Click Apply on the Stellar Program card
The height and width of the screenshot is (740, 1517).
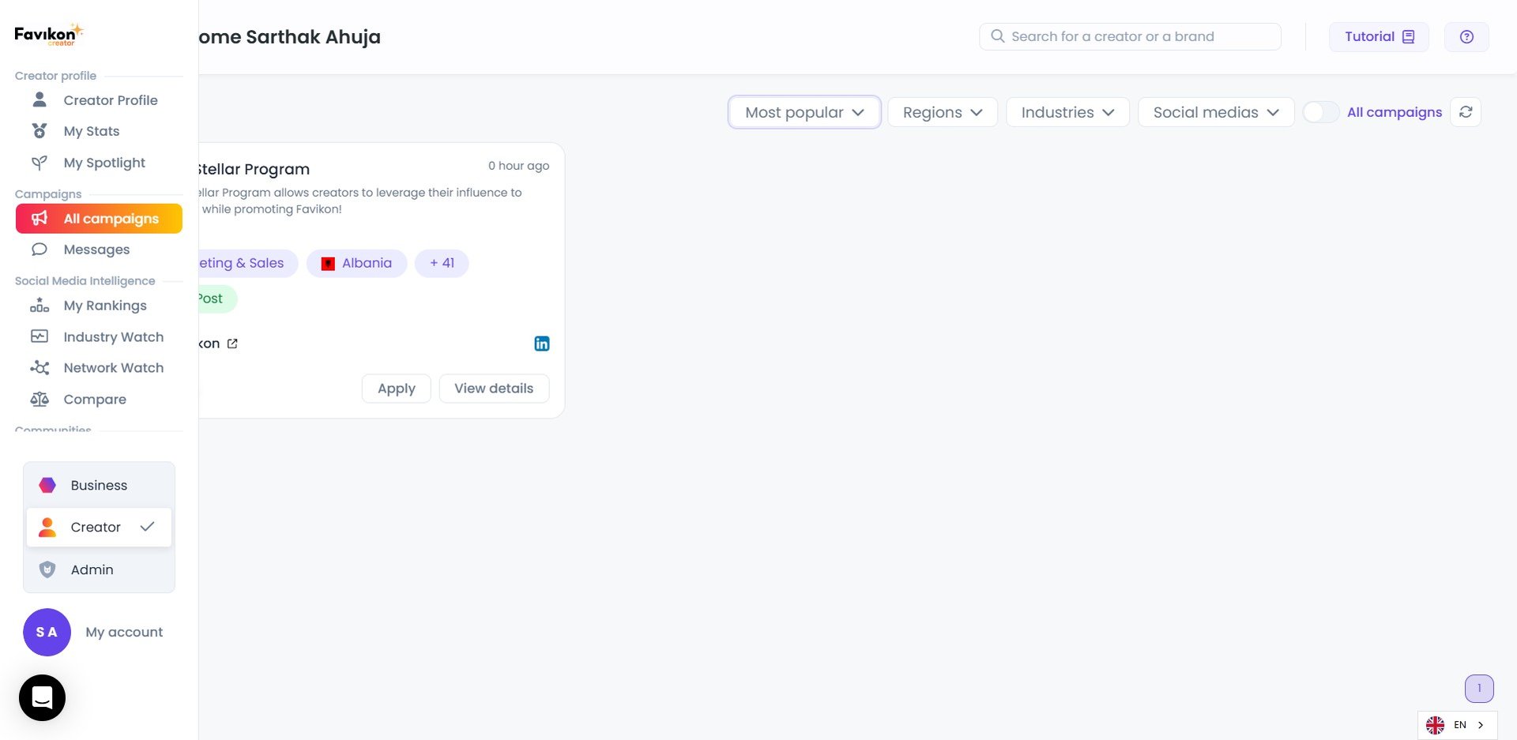click(396, 389)
